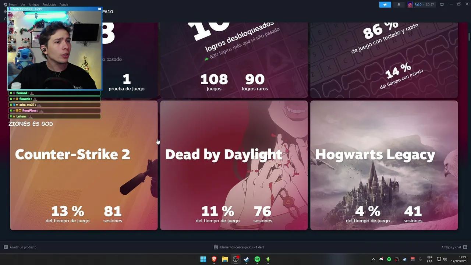Screen dimensions: 471x265
Task: Click the downloads icon in the bottom bar
Action: tap(216, 247)
